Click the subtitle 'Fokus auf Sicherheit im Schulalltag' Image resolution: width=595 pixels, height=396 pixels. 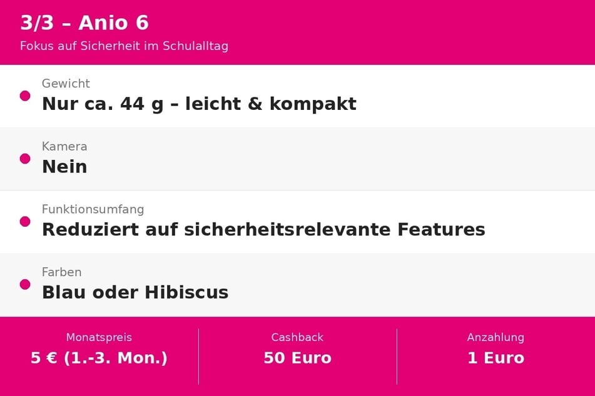tap(124, 46)
